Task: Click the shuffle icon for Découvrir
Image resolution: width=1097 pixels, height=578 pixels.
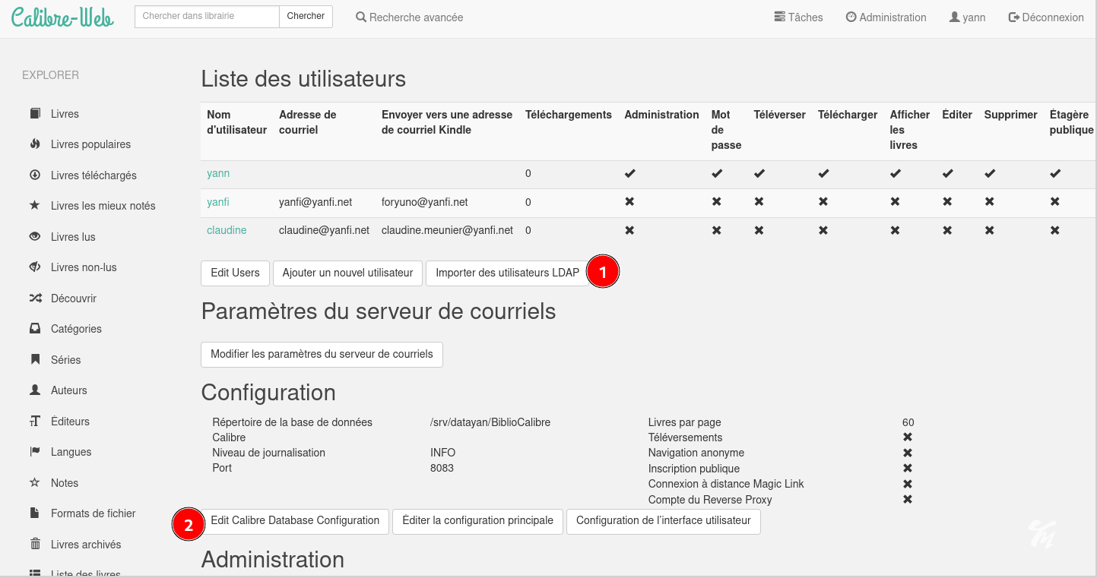Action: pyautogui.click(x=35, y=298)
